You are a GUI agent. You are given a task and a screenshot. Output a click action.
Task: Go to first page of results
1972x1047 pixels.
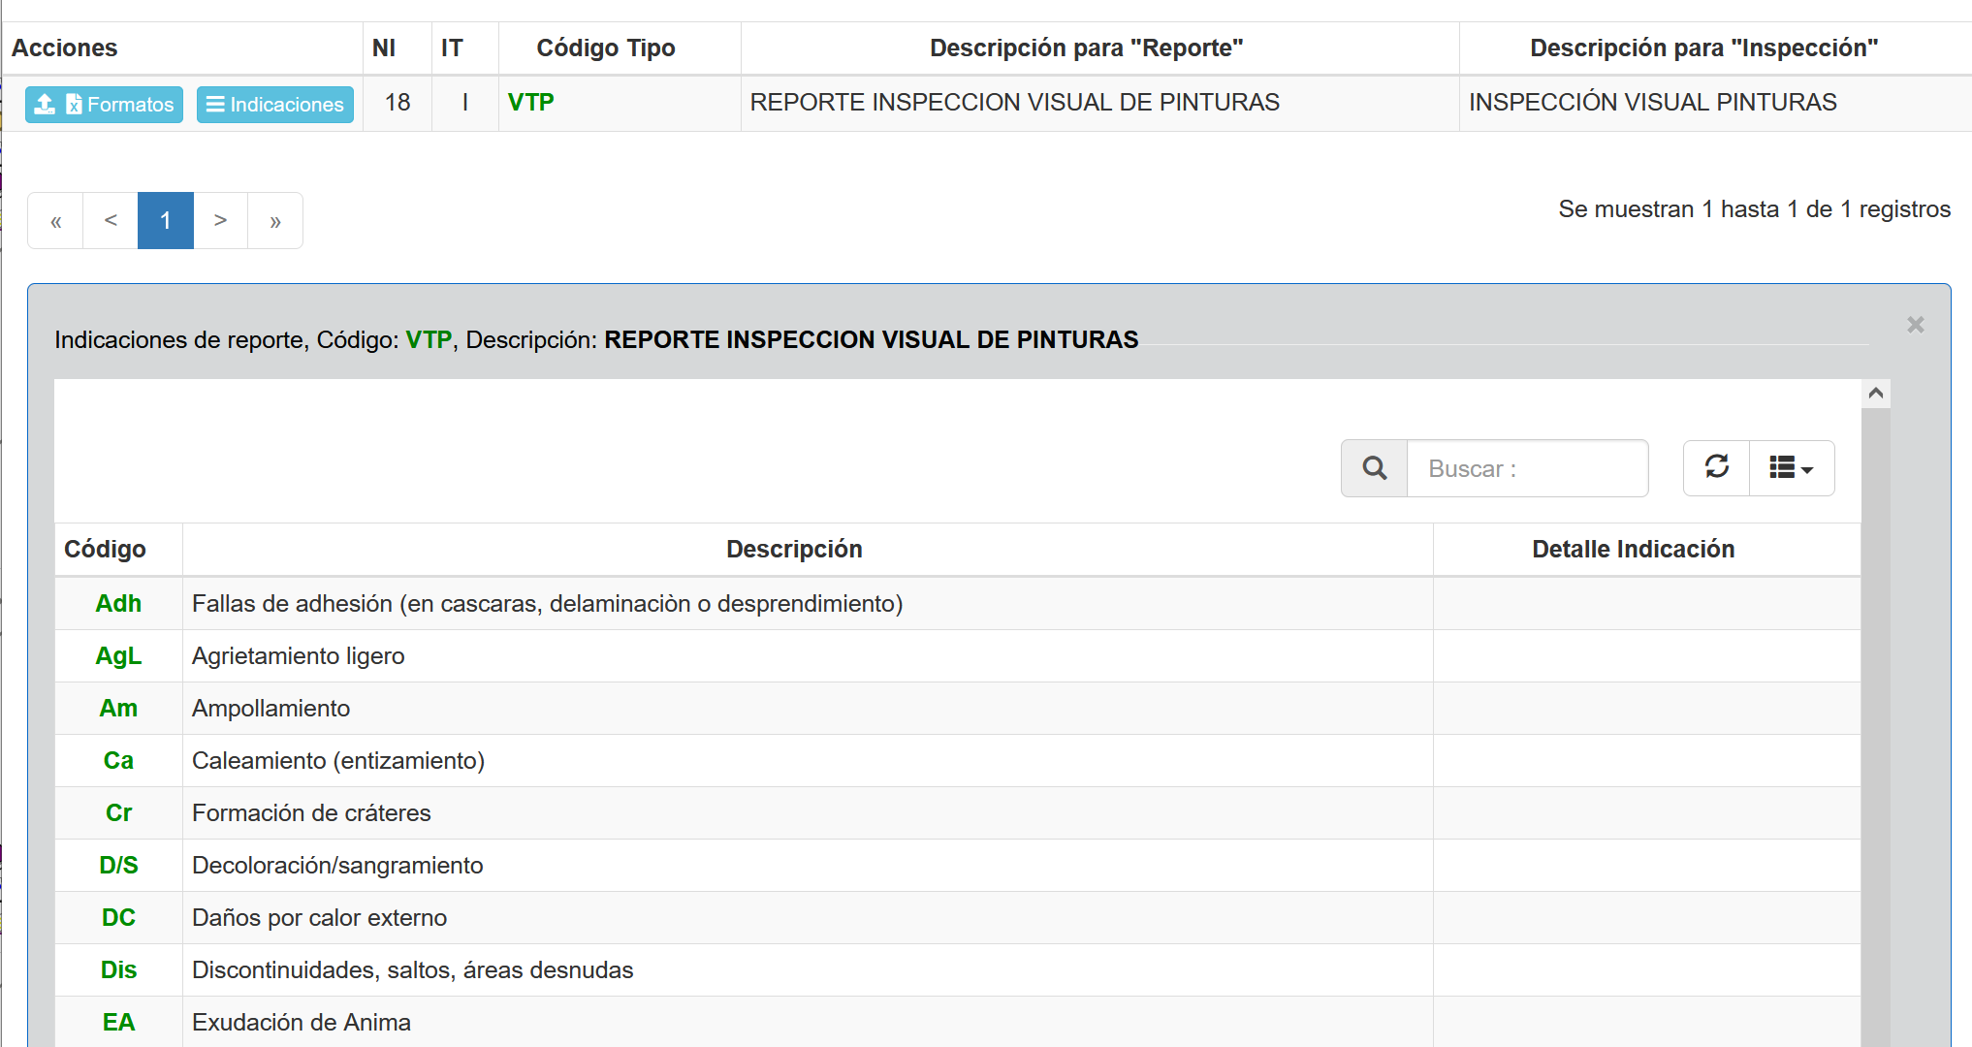pos(56,221)
